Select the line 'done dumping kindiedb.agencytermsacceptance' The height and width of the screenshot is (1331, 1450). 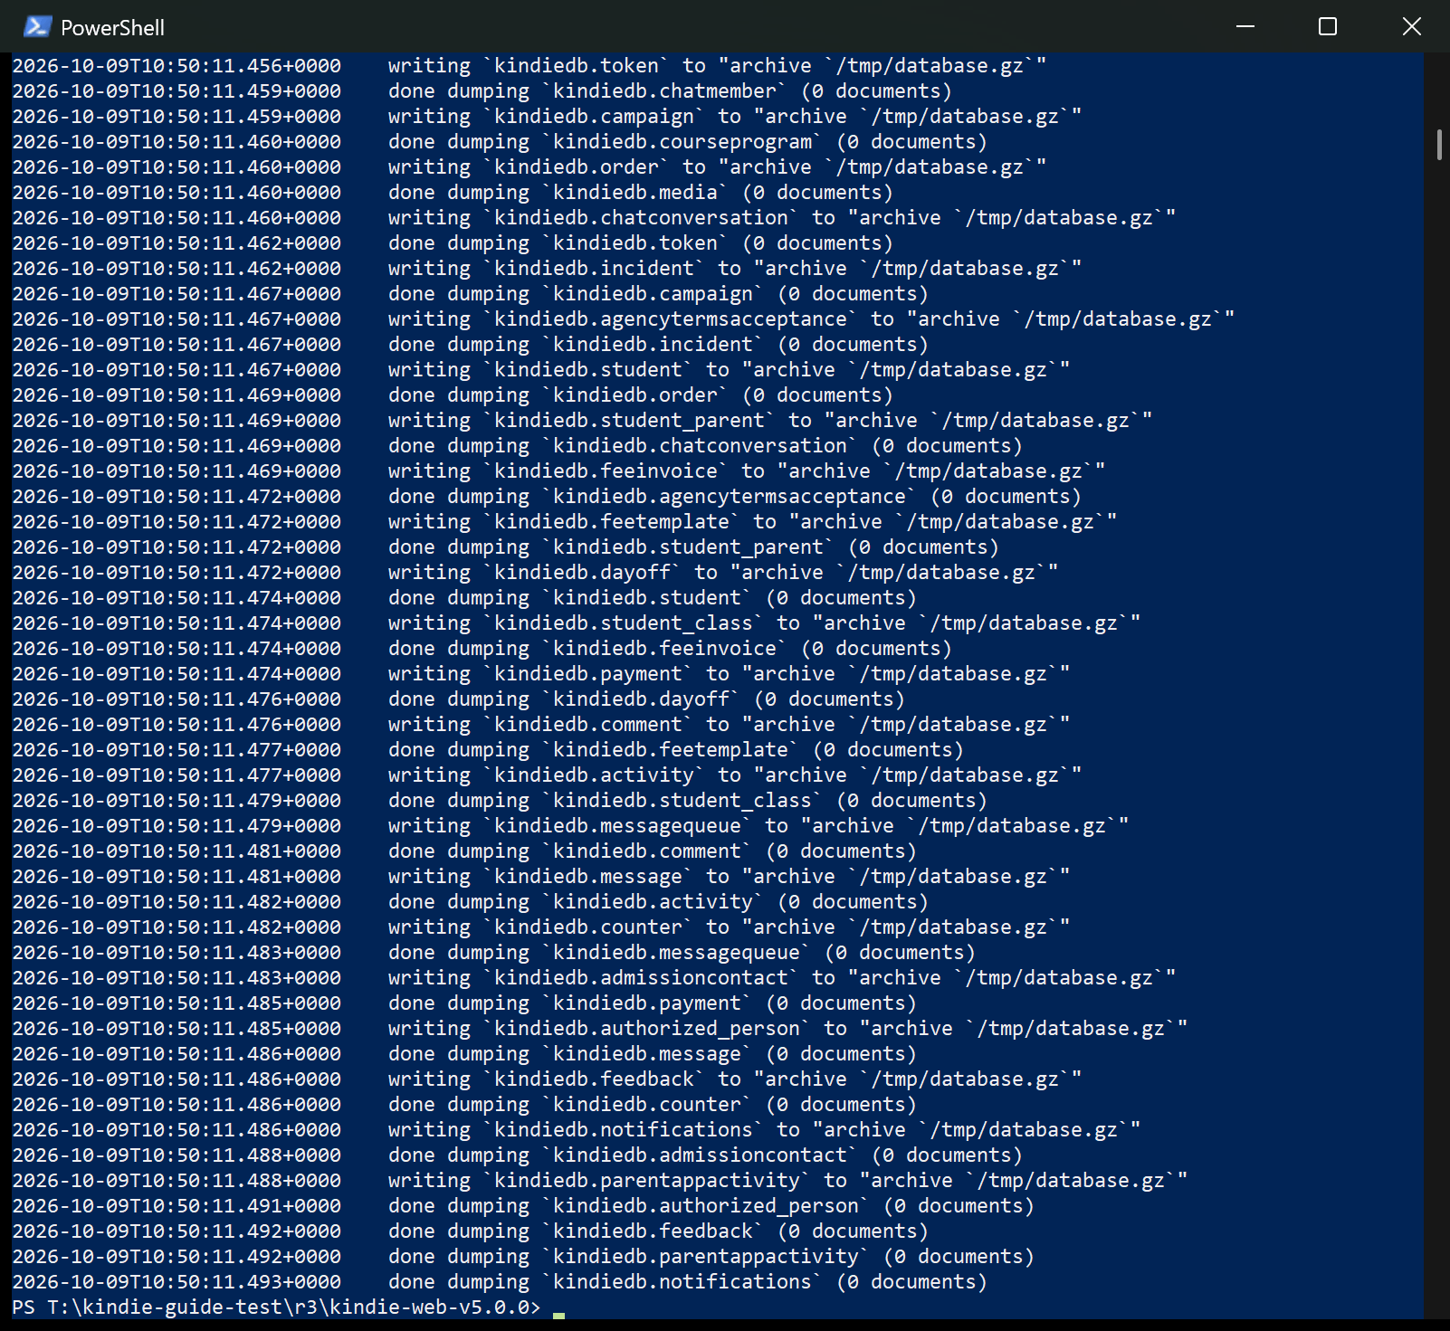click(547, 497)
